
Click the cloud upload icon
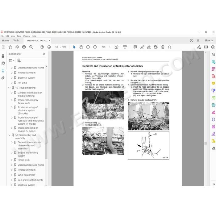17,47
